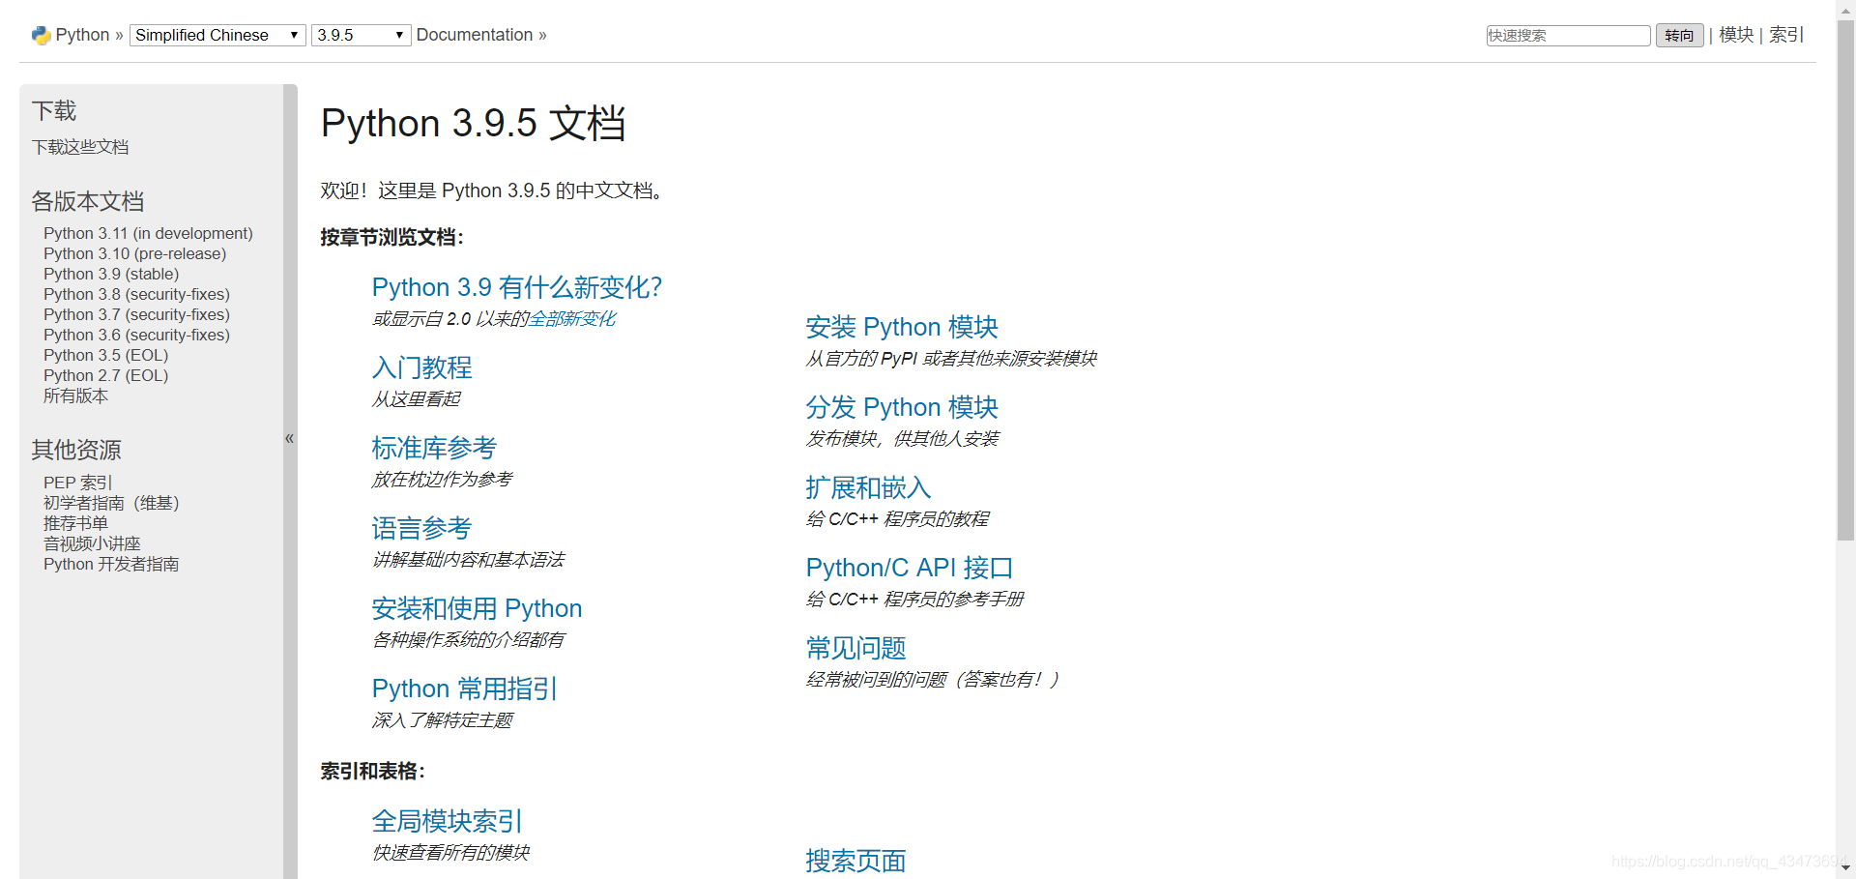Open 常见问题 FAQ page

[856, 648]
